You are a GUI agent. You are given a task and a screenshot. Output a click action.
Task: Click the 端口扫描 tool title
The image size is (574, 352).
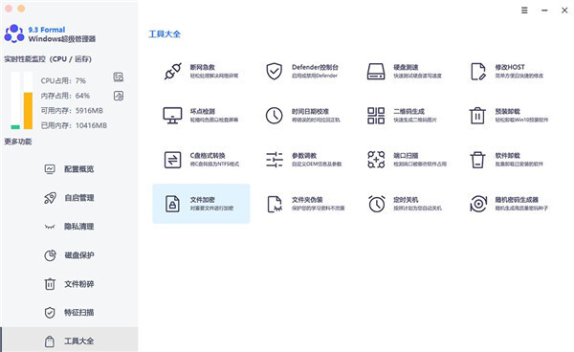pos(406,156)
